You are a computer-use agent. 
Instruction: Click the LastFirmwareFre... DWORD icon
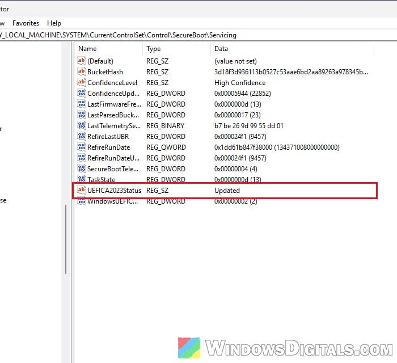click(81, 104)
